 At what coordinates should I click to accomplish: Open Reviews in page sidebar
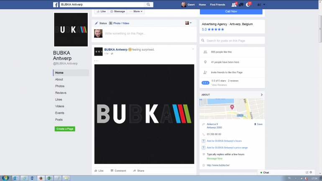point(61,93)
